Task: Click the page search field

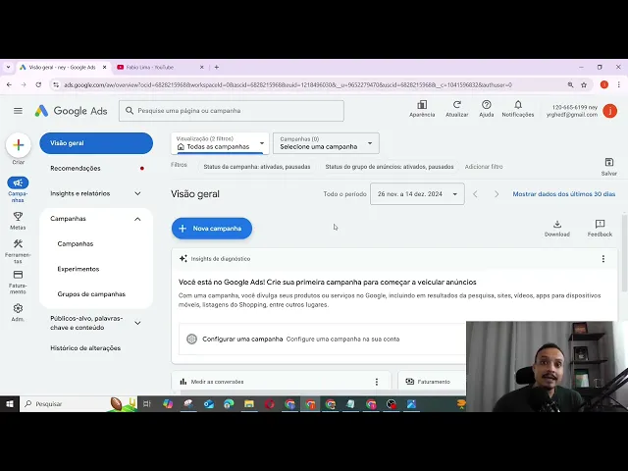Action: [232, 111]
